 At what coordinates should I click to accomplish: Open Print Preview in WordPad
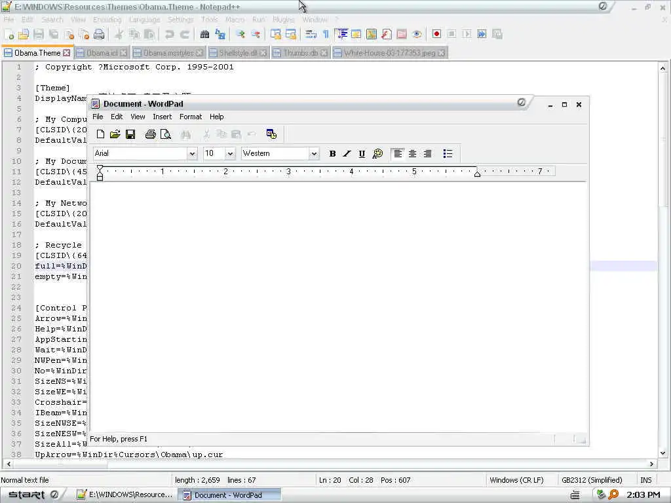click(166, 134)
